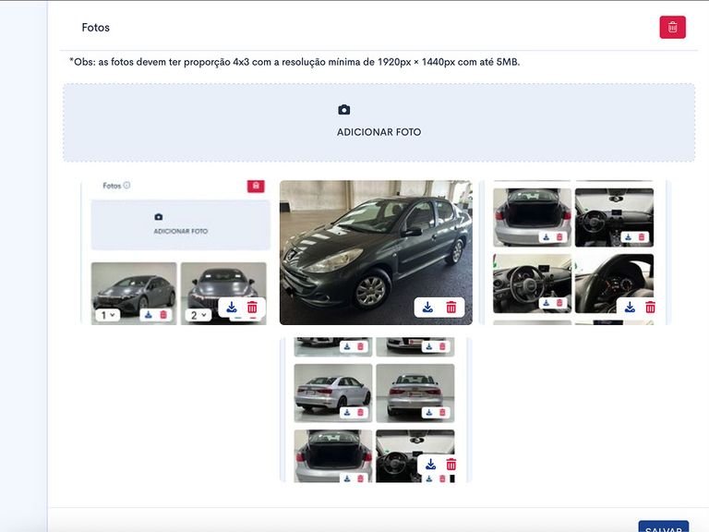Click the Fotos section heading
Viewport: 709px width, 532px height.
pos(95,28)
